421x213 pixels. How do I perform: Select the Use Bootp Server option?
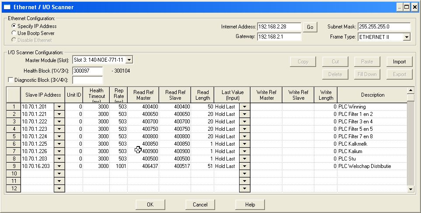pyautogui.click(x=14, y=33)
